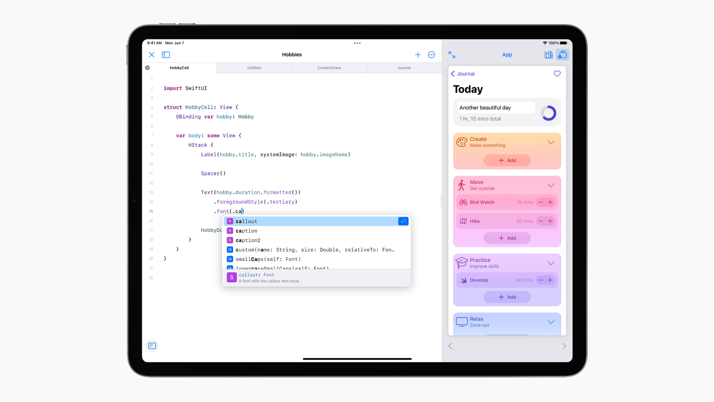Collapse the Move section chevron
The height and width of the screenshot is (402, 714).
point(551,185)
